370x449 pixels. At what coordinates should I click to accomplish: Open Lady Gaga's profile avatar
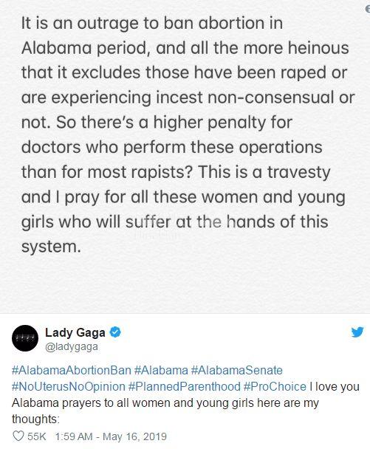click(25, 338)
